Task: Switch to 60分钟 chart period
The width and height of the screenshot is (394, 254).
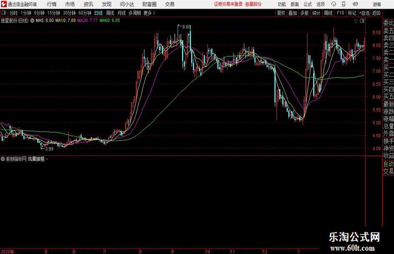Action: click(85, 13)
